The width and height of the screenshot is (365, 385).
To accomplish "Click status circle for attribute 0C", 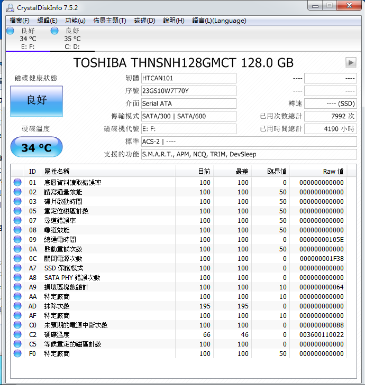I will point(17,258).
